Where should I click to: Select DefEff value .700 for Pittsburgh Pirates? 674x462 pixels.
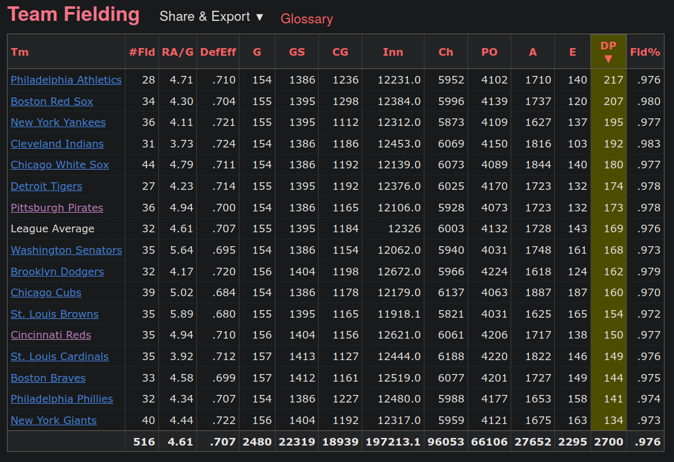[224, 208]
